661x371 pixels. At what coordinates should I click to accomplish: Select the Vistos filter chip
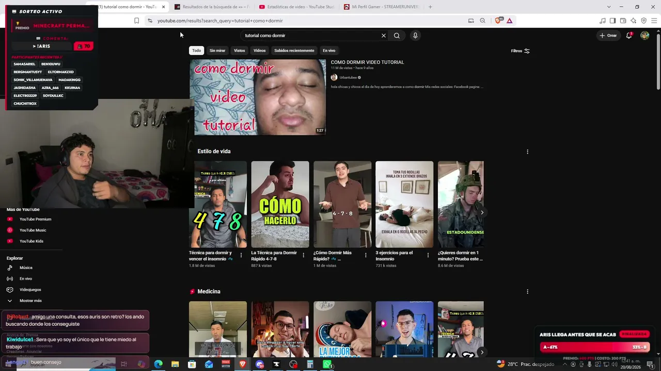[x=239, y=50]
